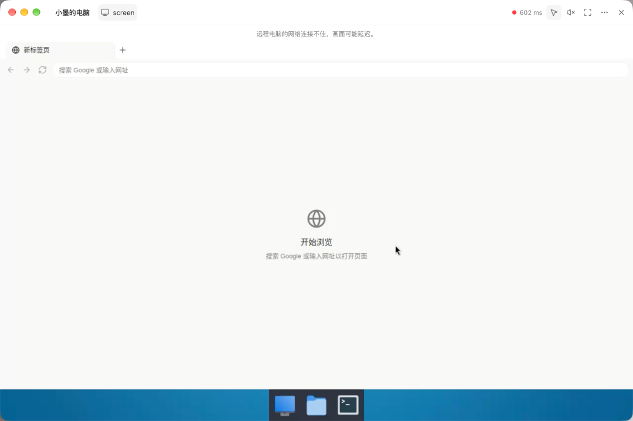633x421 pixels.
Task: Reload the page with the refresh icon
Action: [x=42, y=70]
